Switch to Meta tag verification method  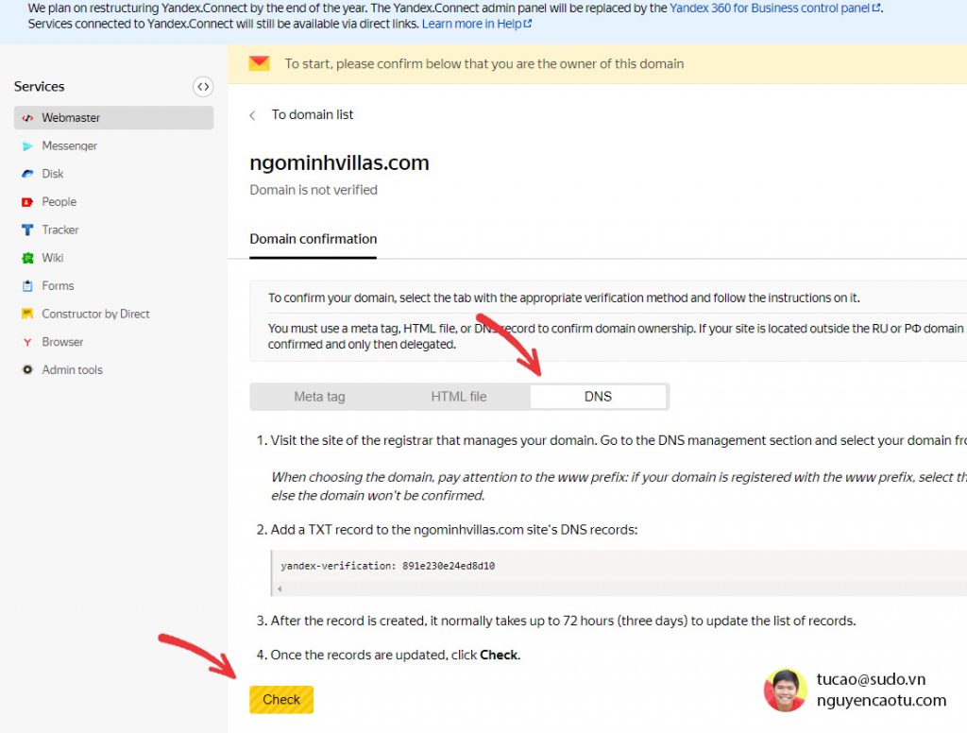pyautogui.click(x=319, y=397)
